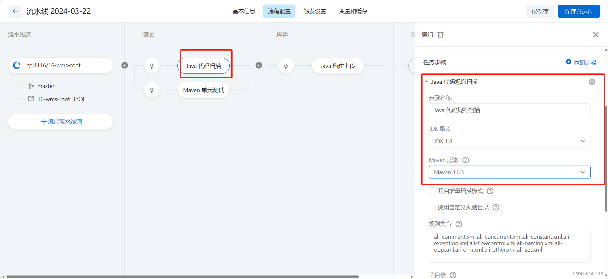Open the 基本信息 tab
The width and height of the screenshot is (608, 279).
[x=244, y=11]
